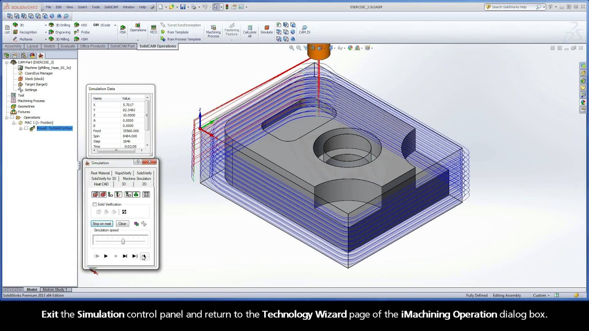Select the Multiaxis tool
Viewport: 589px width, 331px height.
(23, 39)
